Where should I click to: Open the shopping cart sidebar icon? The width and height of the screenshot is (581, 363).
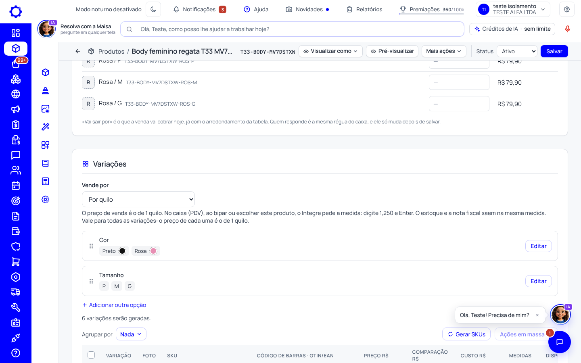16,262
